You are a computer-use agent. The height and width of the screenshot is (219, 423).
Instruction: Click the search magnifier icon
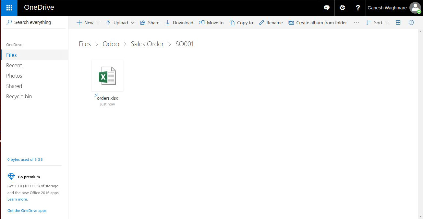pos(9,22)
